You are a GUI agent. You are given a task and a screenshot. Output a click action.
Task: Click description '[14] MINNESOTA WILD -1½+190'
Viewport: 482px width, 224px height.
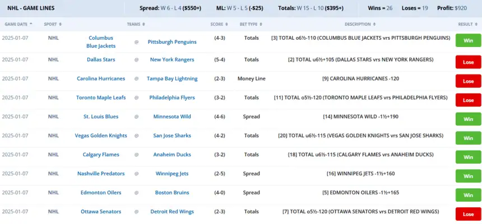point(360,117)
